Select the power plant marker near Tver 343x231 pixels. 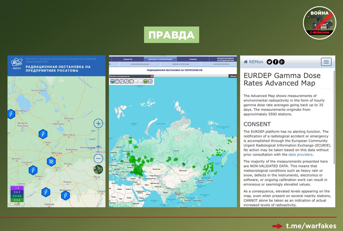coord(43,134)
